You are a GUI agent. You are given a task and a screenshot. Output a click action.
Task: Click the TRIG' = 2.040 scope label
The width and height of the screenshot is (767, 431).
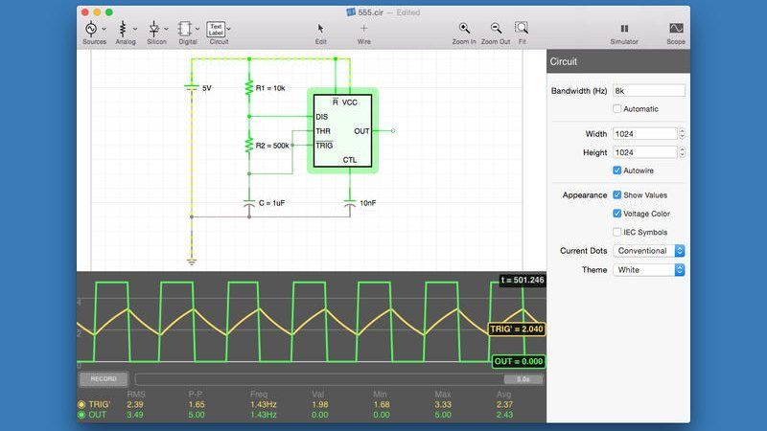coord(517,329)
